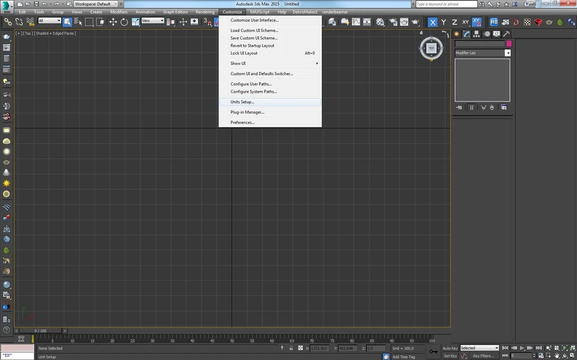Image resolution: width=577 pixels, height=360 pixels.
Task: Toggle the Auto Key animation mode
Action: pyautogui.click(x=450, y=348)
